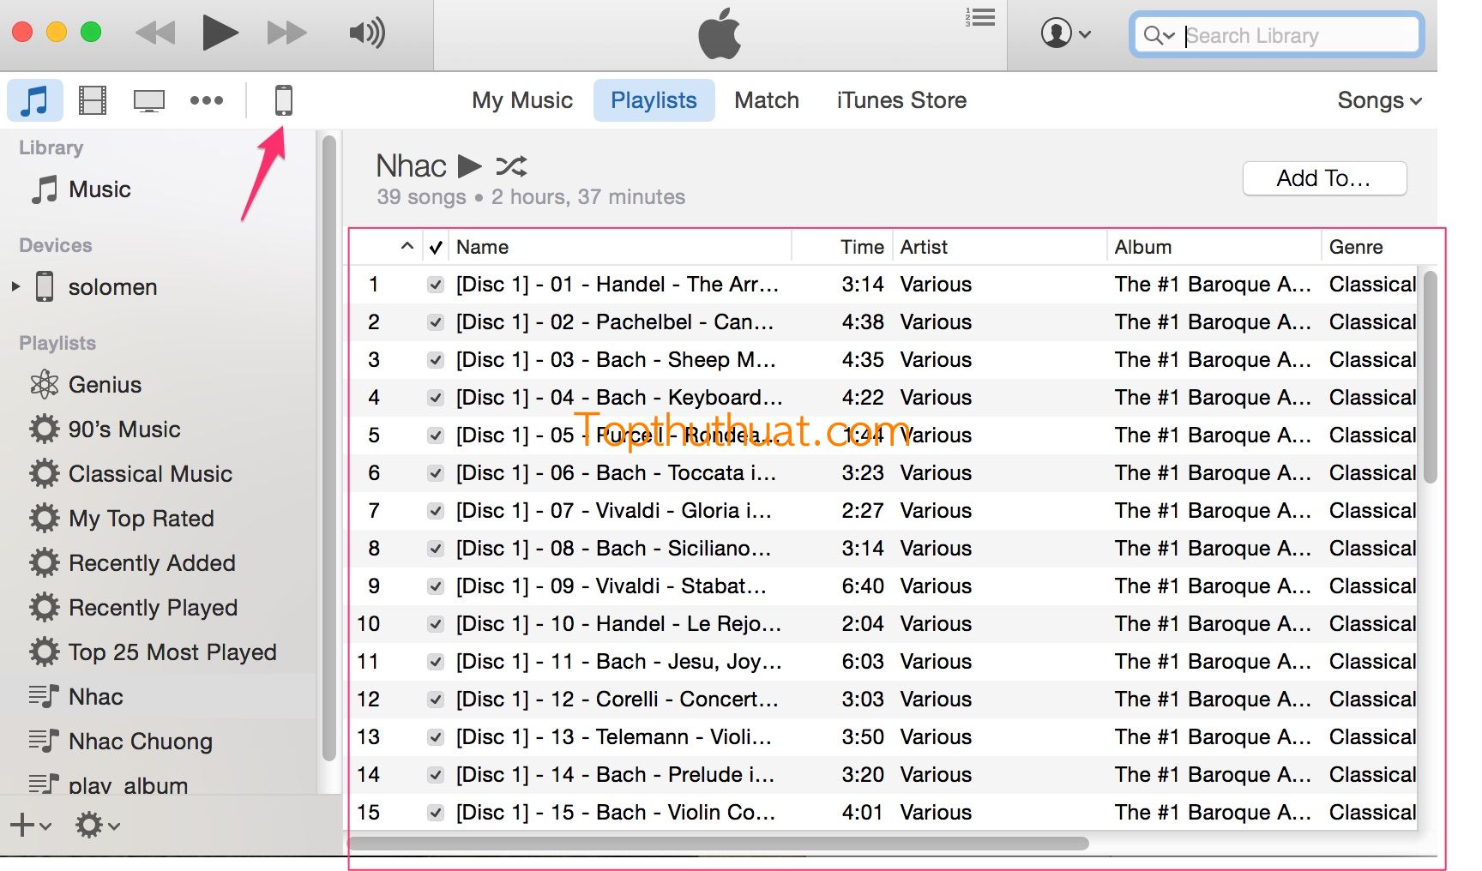Open the Songs view dropdown
The width and height of the screenshot is (1482, 871).
[1379, 100]
